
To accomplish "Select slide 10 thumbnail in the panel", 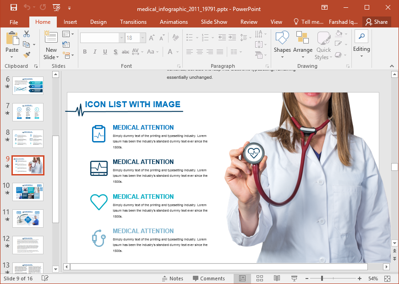I will [28, 191].
